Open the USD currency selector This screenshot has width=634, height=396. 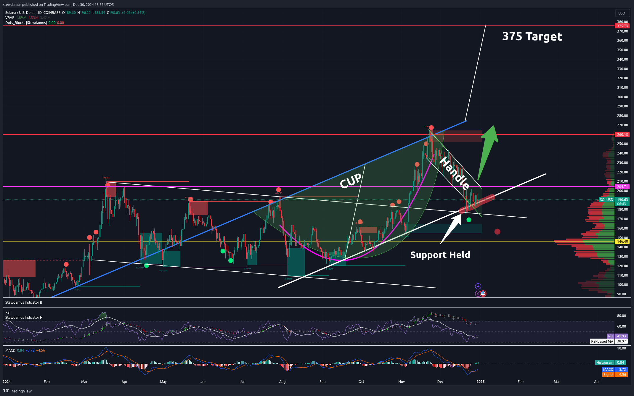click(622, 13)
